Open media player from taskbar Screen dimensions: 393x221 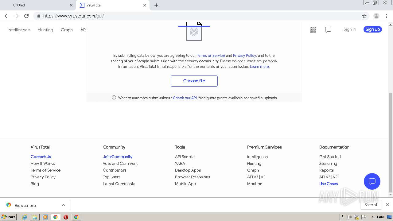(x=45, y=217)
